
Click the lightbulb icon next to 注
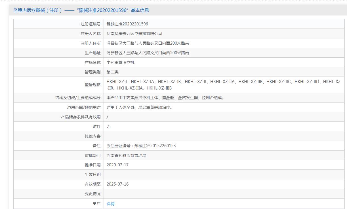coord(94,204)
